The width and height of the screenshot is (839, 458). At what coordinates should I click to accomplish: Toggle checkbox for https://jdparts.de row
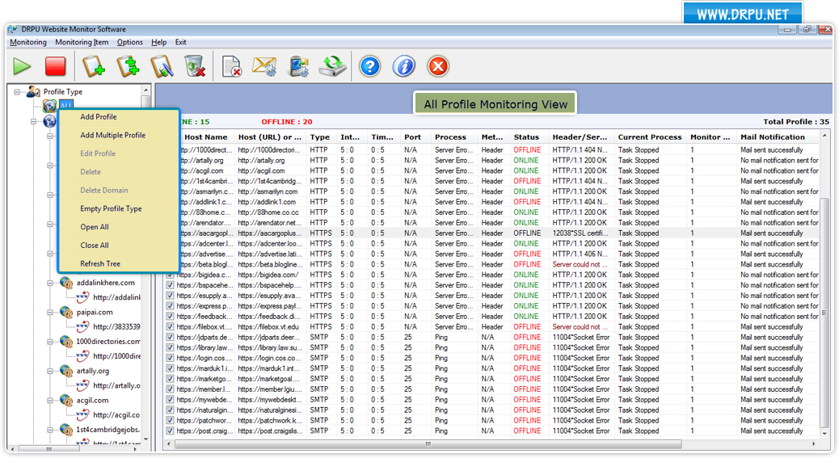tap(171, 337)
